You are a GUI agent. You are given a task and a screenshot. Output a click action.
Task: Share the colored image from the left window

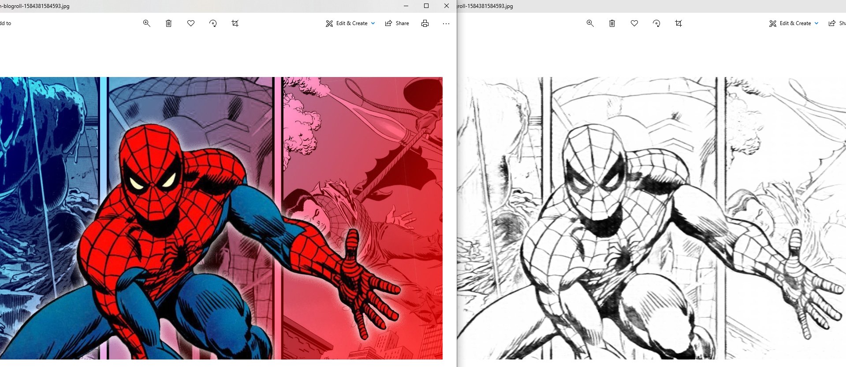coord(397,23)
